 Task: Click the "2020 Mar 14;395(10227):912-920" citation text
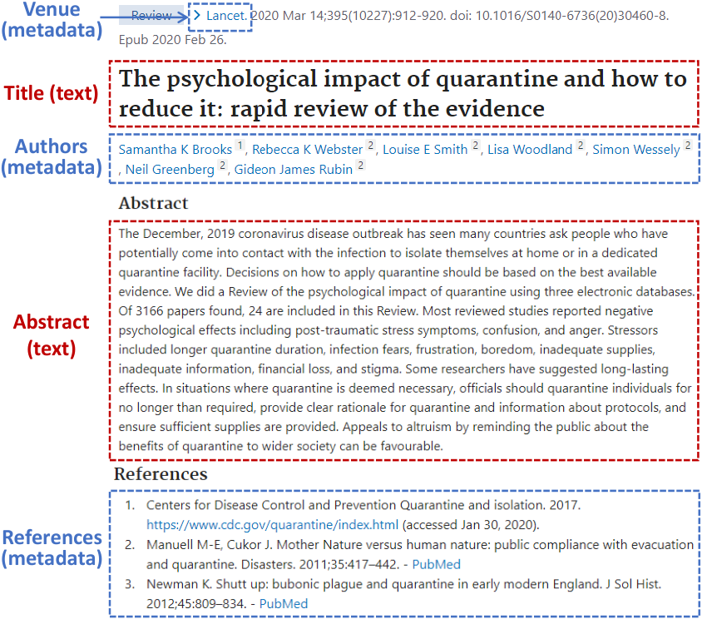tap(348, 16)
